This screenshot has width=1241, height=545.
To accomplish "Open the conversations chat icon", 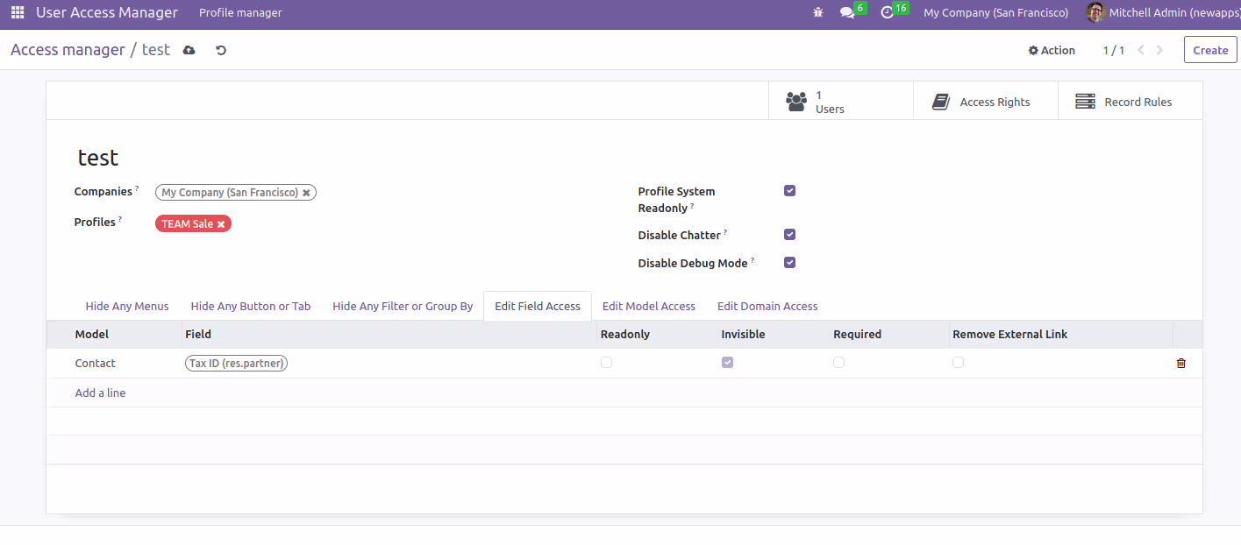I will click(847, 13).
